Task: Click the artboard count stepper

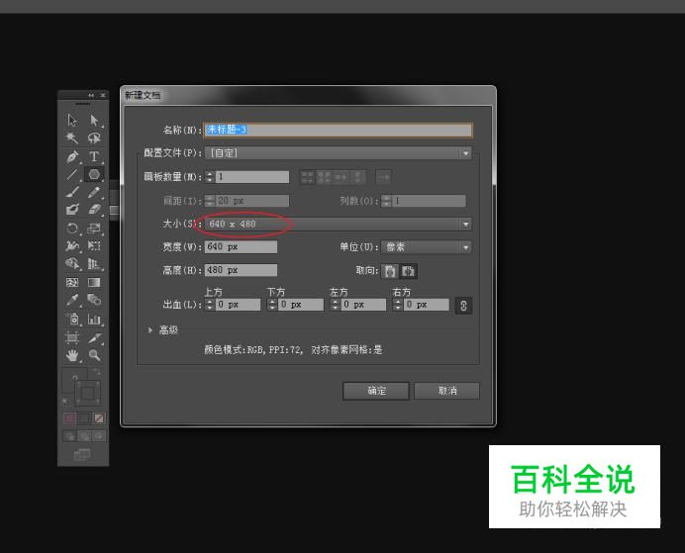Action: (x=210, y=177)
